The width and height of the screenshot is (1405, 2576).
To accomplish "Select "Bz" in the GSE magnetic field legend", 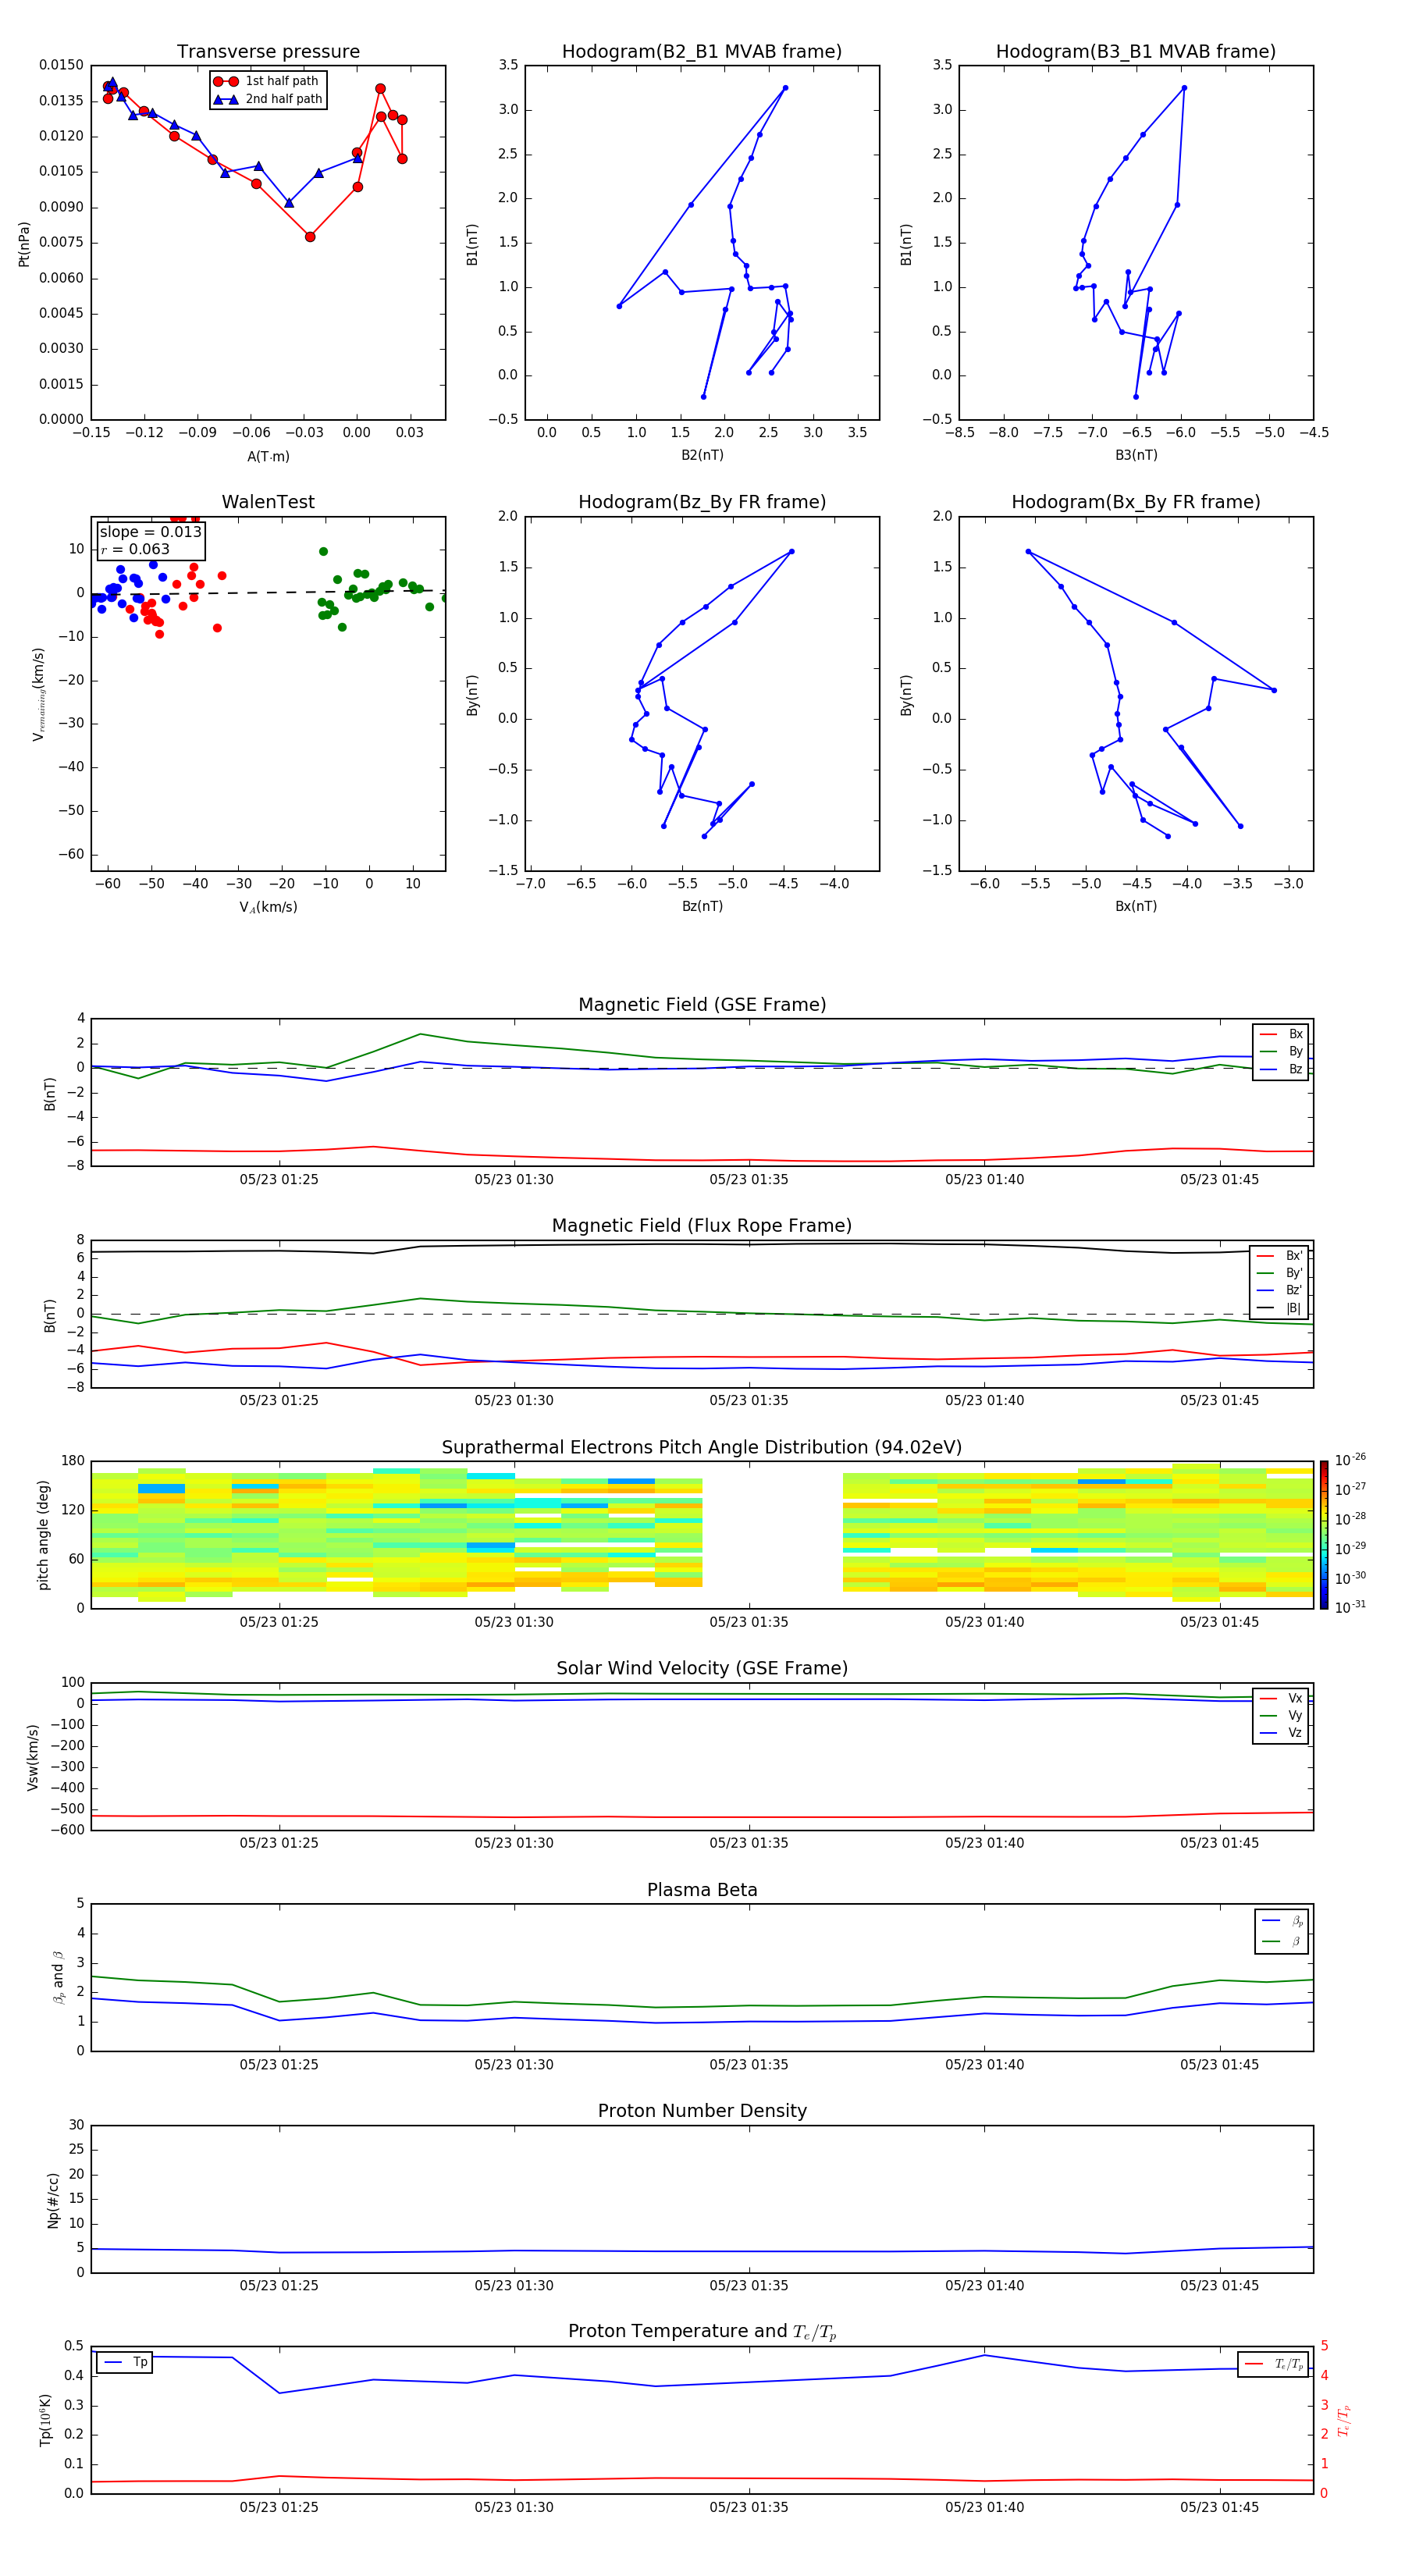I will click(x=1282, y=1069).
